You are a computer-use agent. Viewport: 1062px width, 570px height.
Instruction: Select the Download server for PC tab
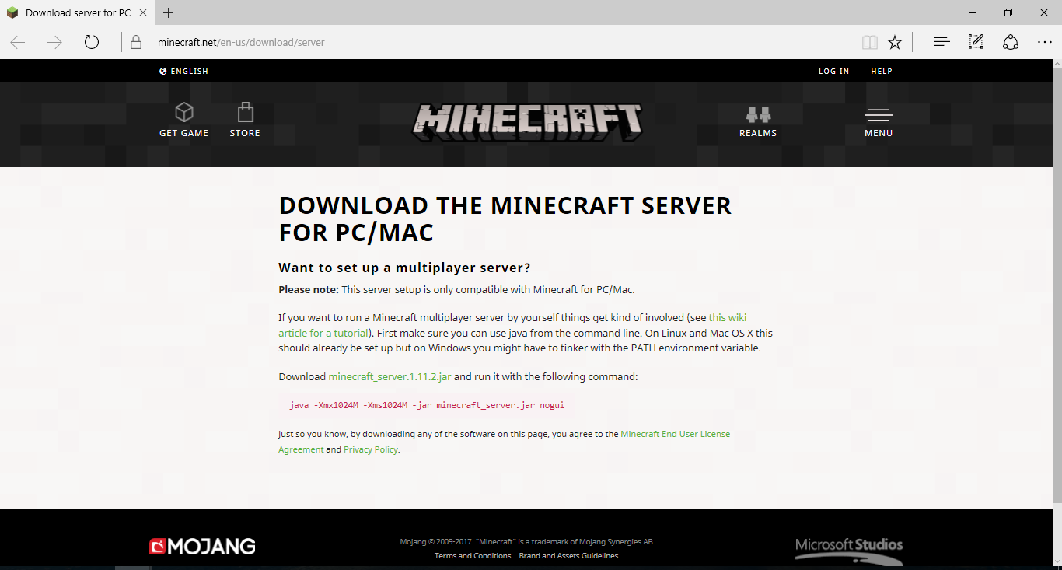pyautogui.click(x=77, y=12)
